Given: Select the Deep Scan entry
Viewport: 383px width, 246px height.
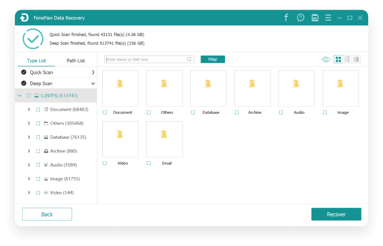Looking at the screenshot, I should tap(56, 83).
